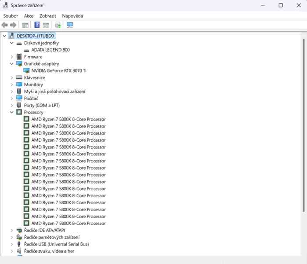Click the Grafické adaptéry category icon
Viewport: 307px width, 264px height.
tap(19, 63)
